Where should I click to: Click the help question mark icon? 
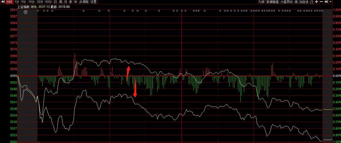pos(26,12)
